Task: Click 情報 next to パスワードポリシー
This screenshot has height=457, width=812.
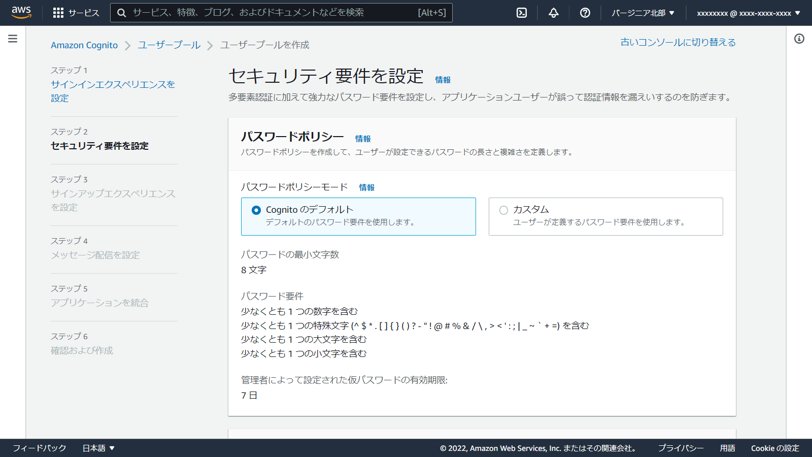Action: [x=363, y=138]
